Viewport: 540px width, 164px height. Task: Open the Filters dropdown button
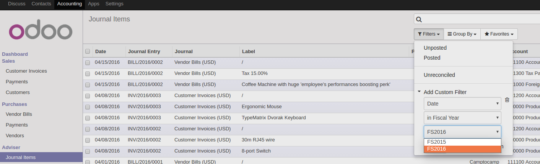(x=428, y=34)
